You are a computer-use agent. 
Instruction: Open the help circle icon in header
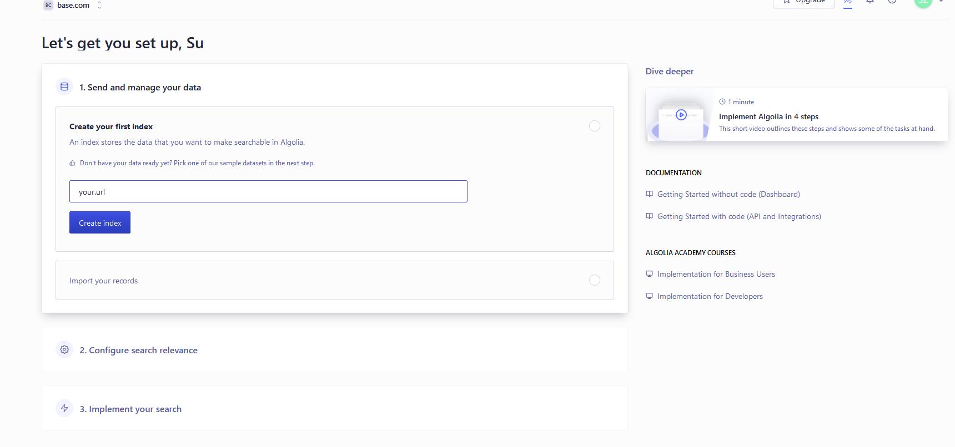pyautogui.click(x=892, y=2)
